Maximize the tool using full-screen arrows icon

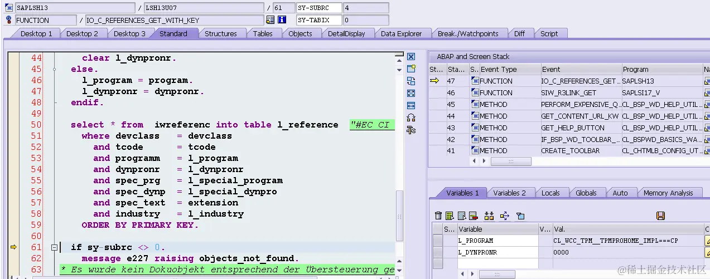[x=411, y=93]
